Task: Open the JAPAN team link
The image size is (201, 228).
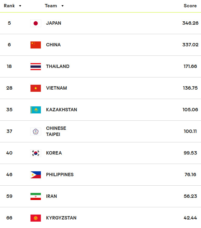Action: (x=54, y=23)
